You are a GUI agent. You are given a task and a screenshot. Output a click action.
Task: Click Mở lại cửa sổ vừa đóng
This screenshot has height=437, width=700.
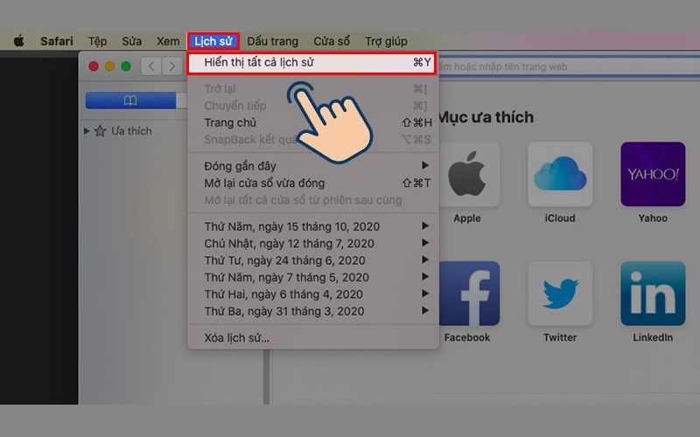(264, 183)
